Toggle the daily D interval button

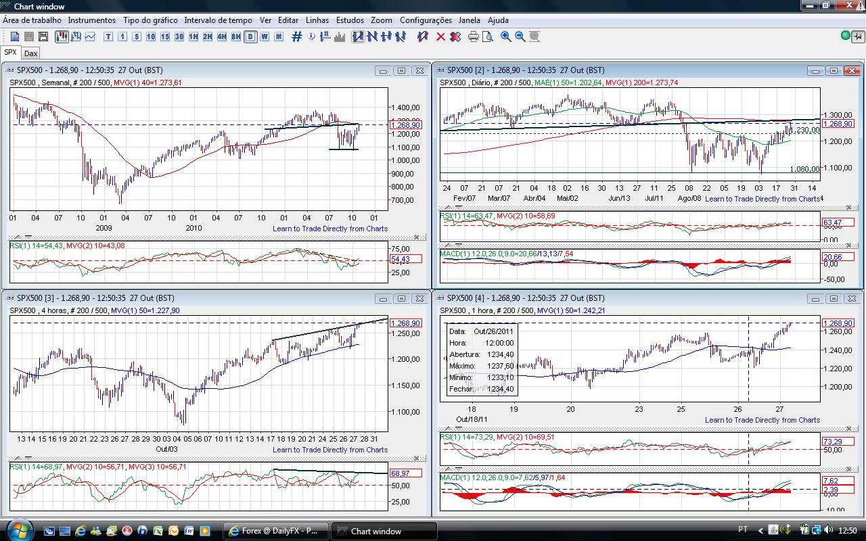tap(250, 37)
